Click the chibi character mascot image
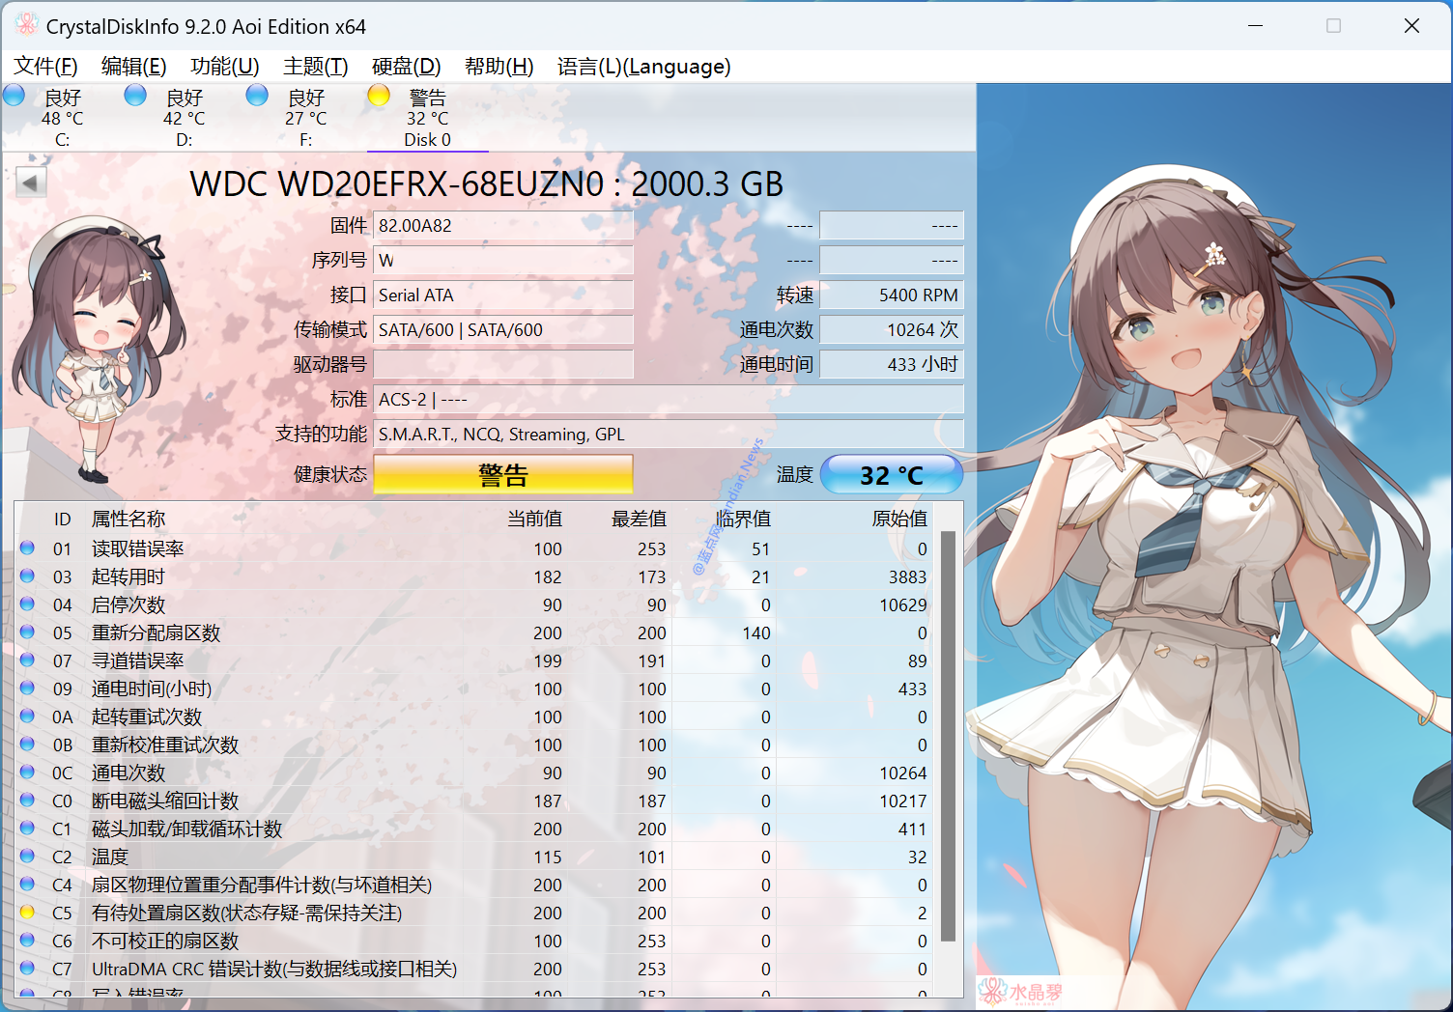Viewport: 1453px width, 1012px height. pyautogui.click(x=97, y=348)
